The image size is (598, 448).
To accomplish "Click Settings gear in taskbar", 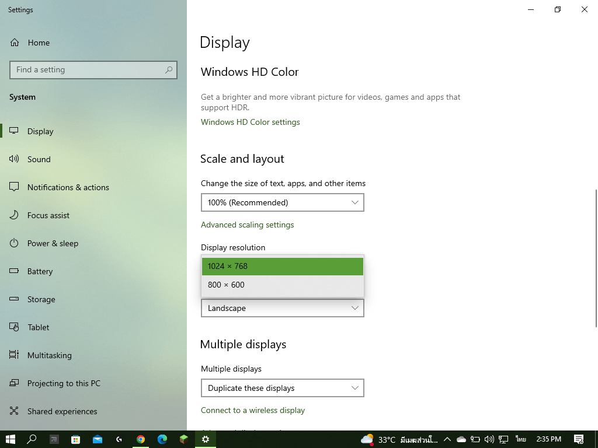I will coord(206,439).
